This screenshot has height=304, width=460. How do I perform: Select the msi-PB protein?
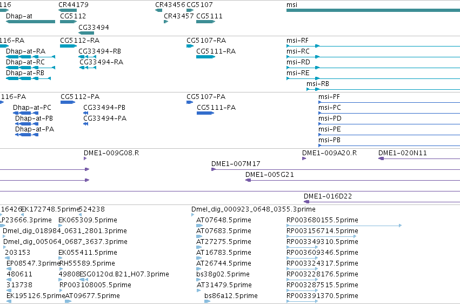click(x=389, y=146)
